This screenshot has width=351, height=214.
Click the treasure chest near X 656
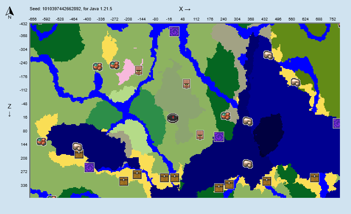[315, 178]
